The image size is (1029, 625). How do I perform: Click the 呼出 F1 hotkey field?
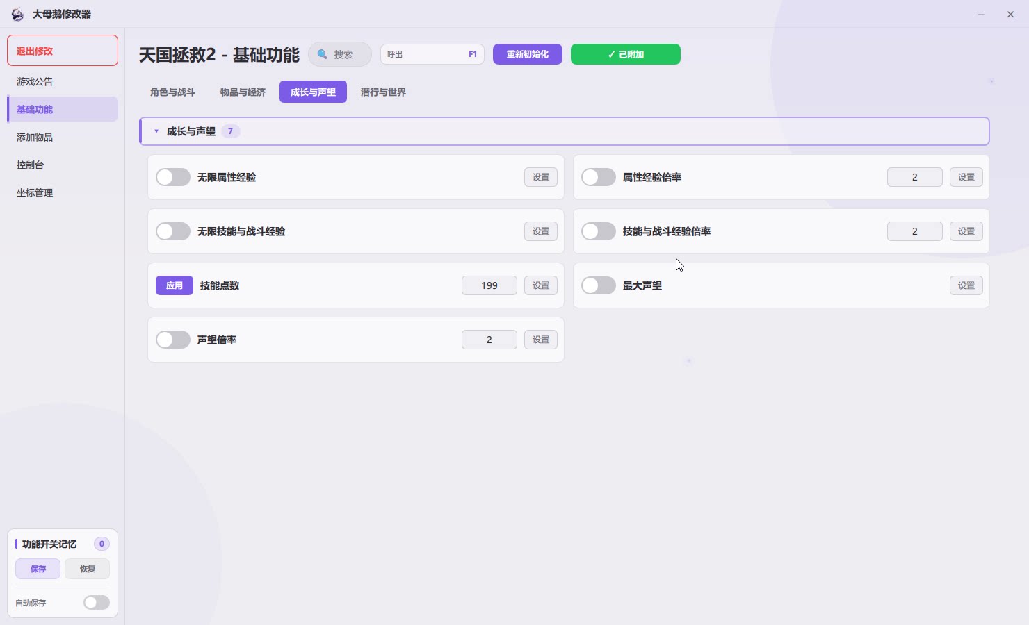point(432,54)
